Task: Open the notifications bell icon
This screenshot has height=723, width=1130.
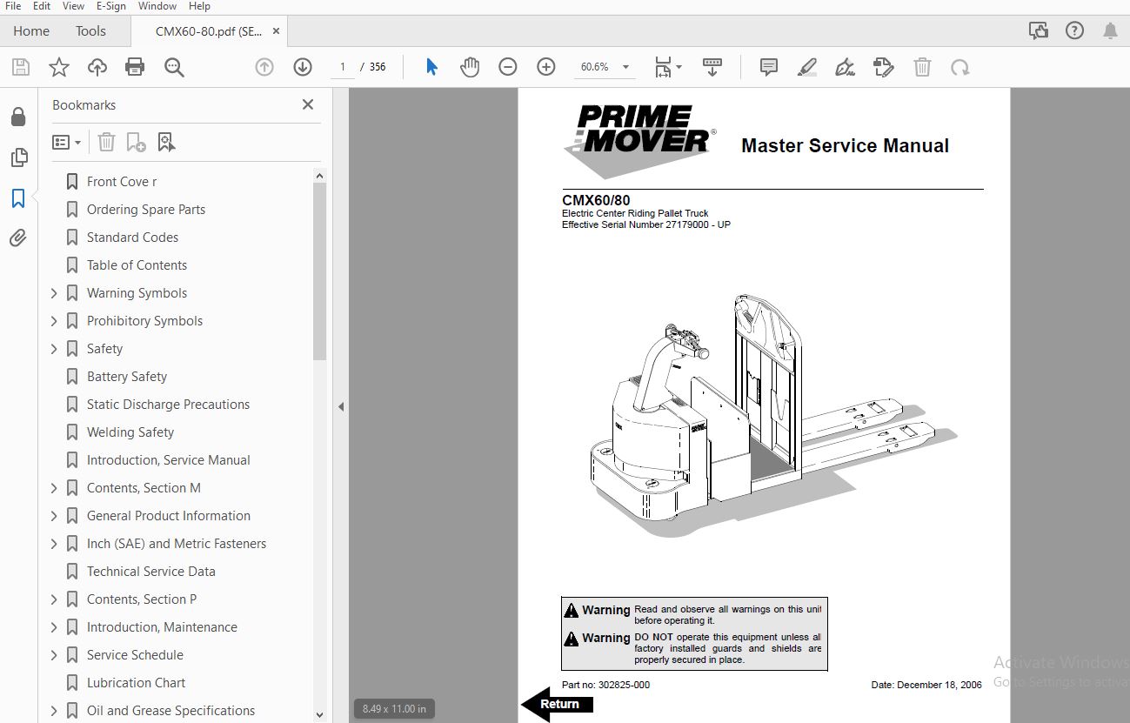Action: 1110,30
